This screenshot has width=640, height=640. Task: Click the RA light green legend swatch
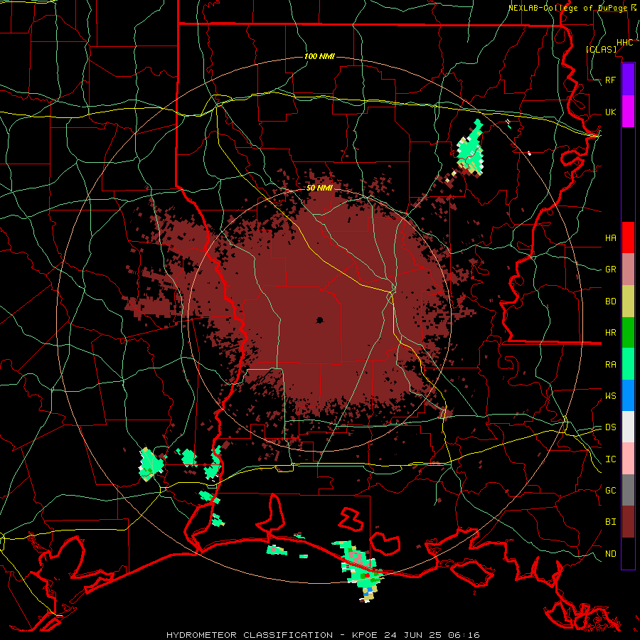click(x=628, y=364)
